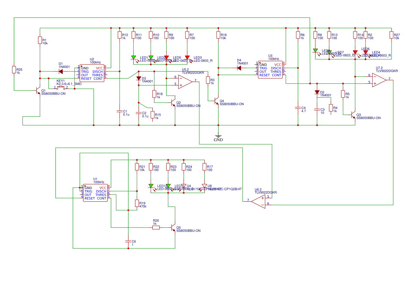Click the 'TLV9022DGKR' label under U6.2

[x=266, y=193]
